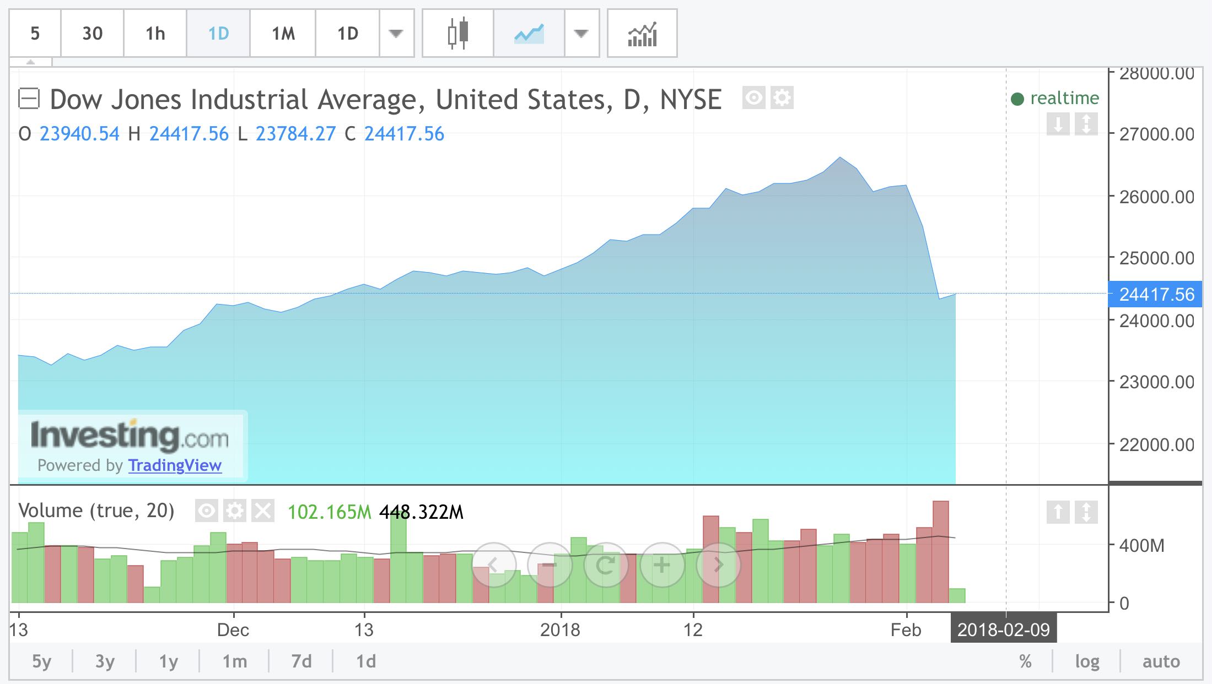Open the time interval dropdown arrow
Viewport: 1217px width, 684px height.
coord(396,33)
